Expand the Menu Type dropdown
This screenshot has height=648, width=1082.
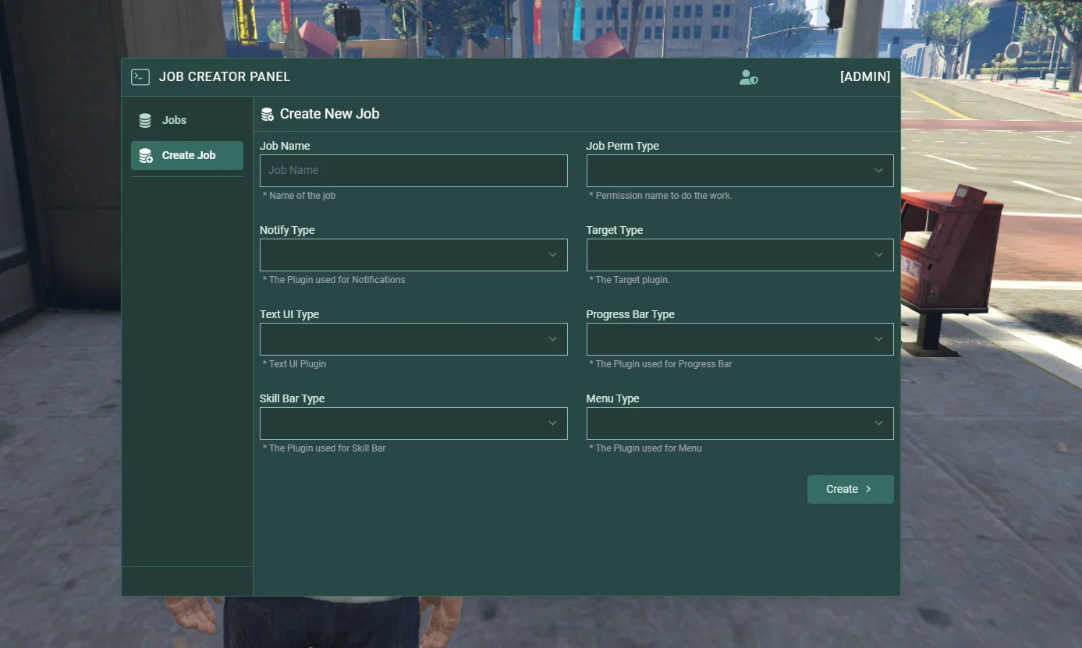[739, 423]
